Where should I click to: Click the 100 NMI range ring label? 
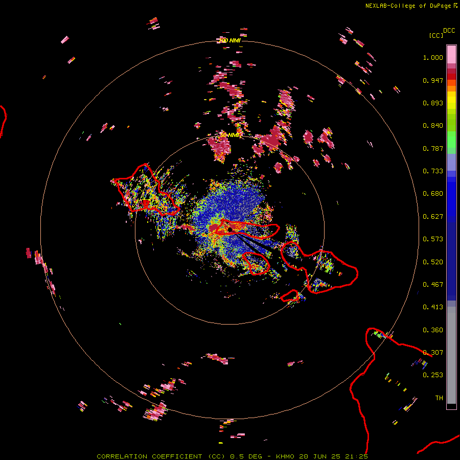(231, 40)
